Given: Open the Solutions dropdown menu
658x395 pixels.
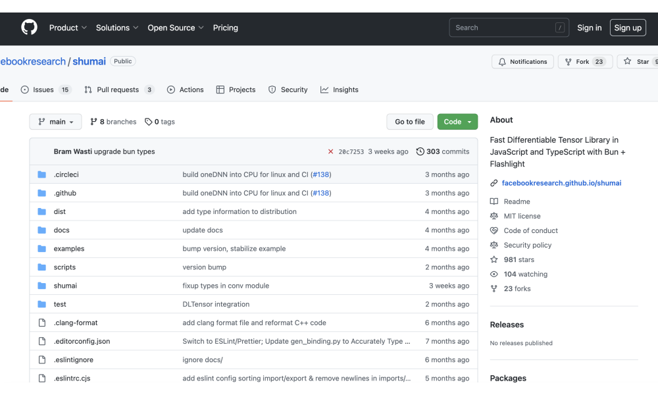Looking at the screenshot, I should (x=117, y=28).
